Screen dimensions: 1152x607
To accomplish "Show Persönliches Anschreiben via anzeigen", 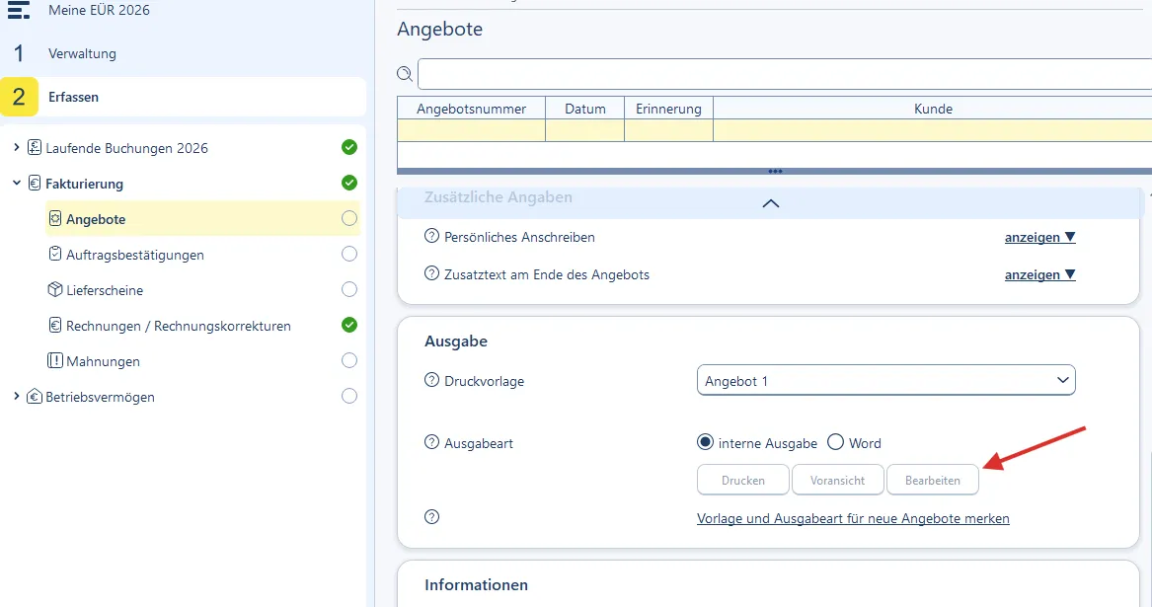I will pyautogui.click(x=1039, y=237).
